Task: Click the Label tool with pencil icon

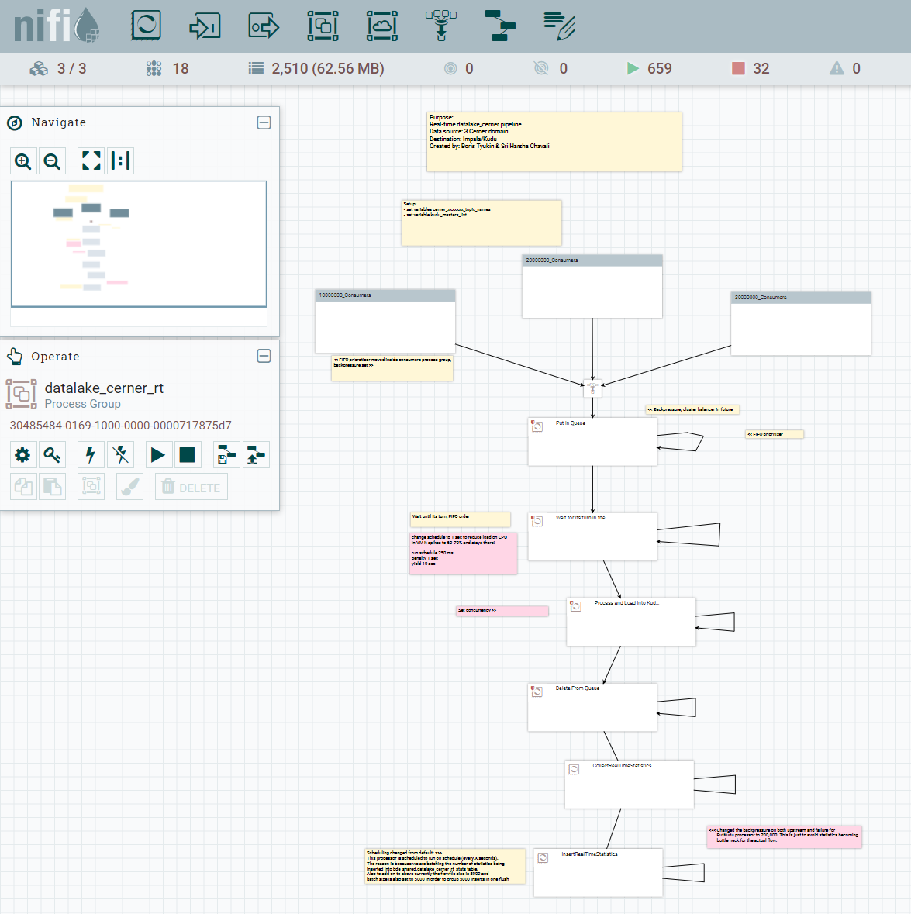Action: 559,26
